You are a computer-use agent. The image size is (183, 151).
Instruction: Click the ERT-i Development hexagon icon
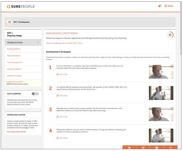coord(10,22)
